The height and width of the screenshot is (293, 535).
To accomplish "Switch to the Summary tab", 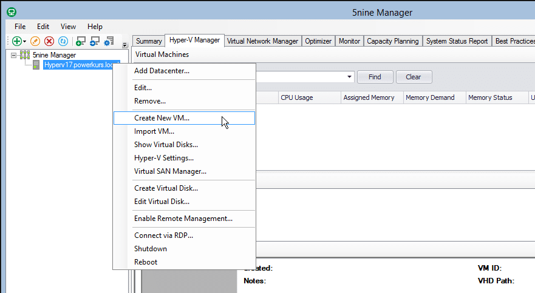I will (x=149, y=41).
